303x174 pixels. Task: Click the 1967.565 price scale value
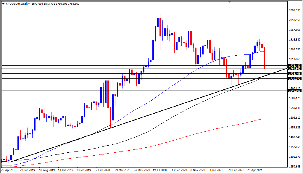(295, 30)
